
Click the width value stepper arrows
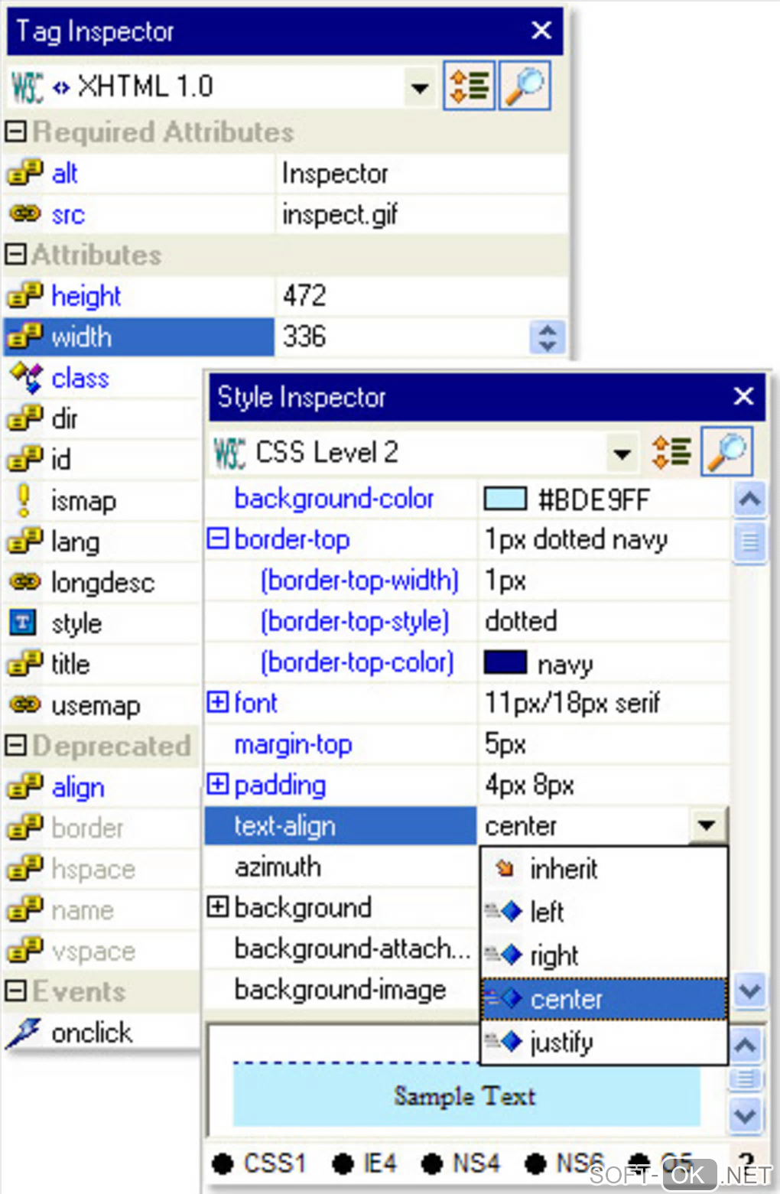[x=547, y=337]
